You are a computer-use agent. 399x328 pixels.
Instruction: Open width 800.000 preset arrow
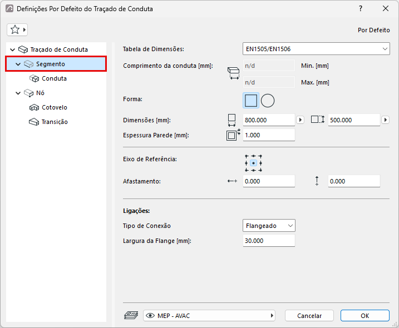tap(301, 120)
